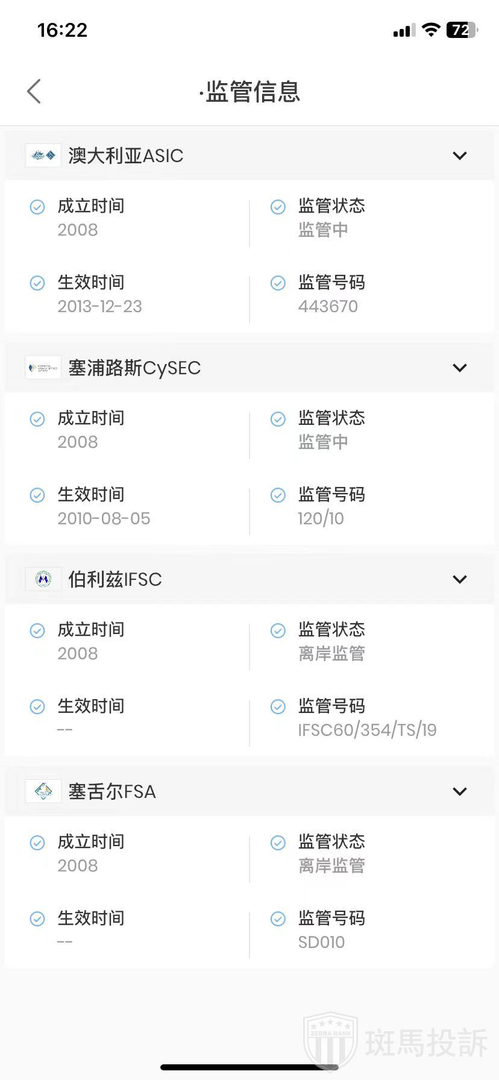Tap license number IFSC60/354/TS/19
The width and height of the screenshot is (499, 1080).
point(367,730)
